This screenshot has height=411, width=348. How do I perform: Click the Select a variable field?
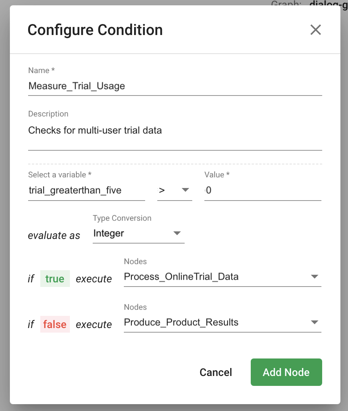pos(87,190)
